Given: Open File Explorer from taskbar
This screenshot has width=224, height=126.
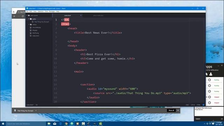Looking at the screenshot, I should coord(49,124).
